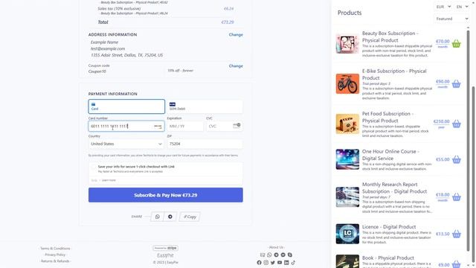Screen dimensions: 476x268
Task: Change the coupon code
Action: [236, 66]
